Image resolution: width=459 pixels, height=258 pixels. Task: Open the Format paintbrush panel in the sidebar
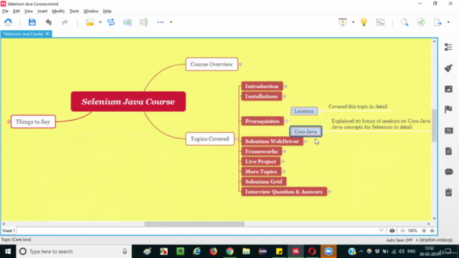tap(448, 68)
